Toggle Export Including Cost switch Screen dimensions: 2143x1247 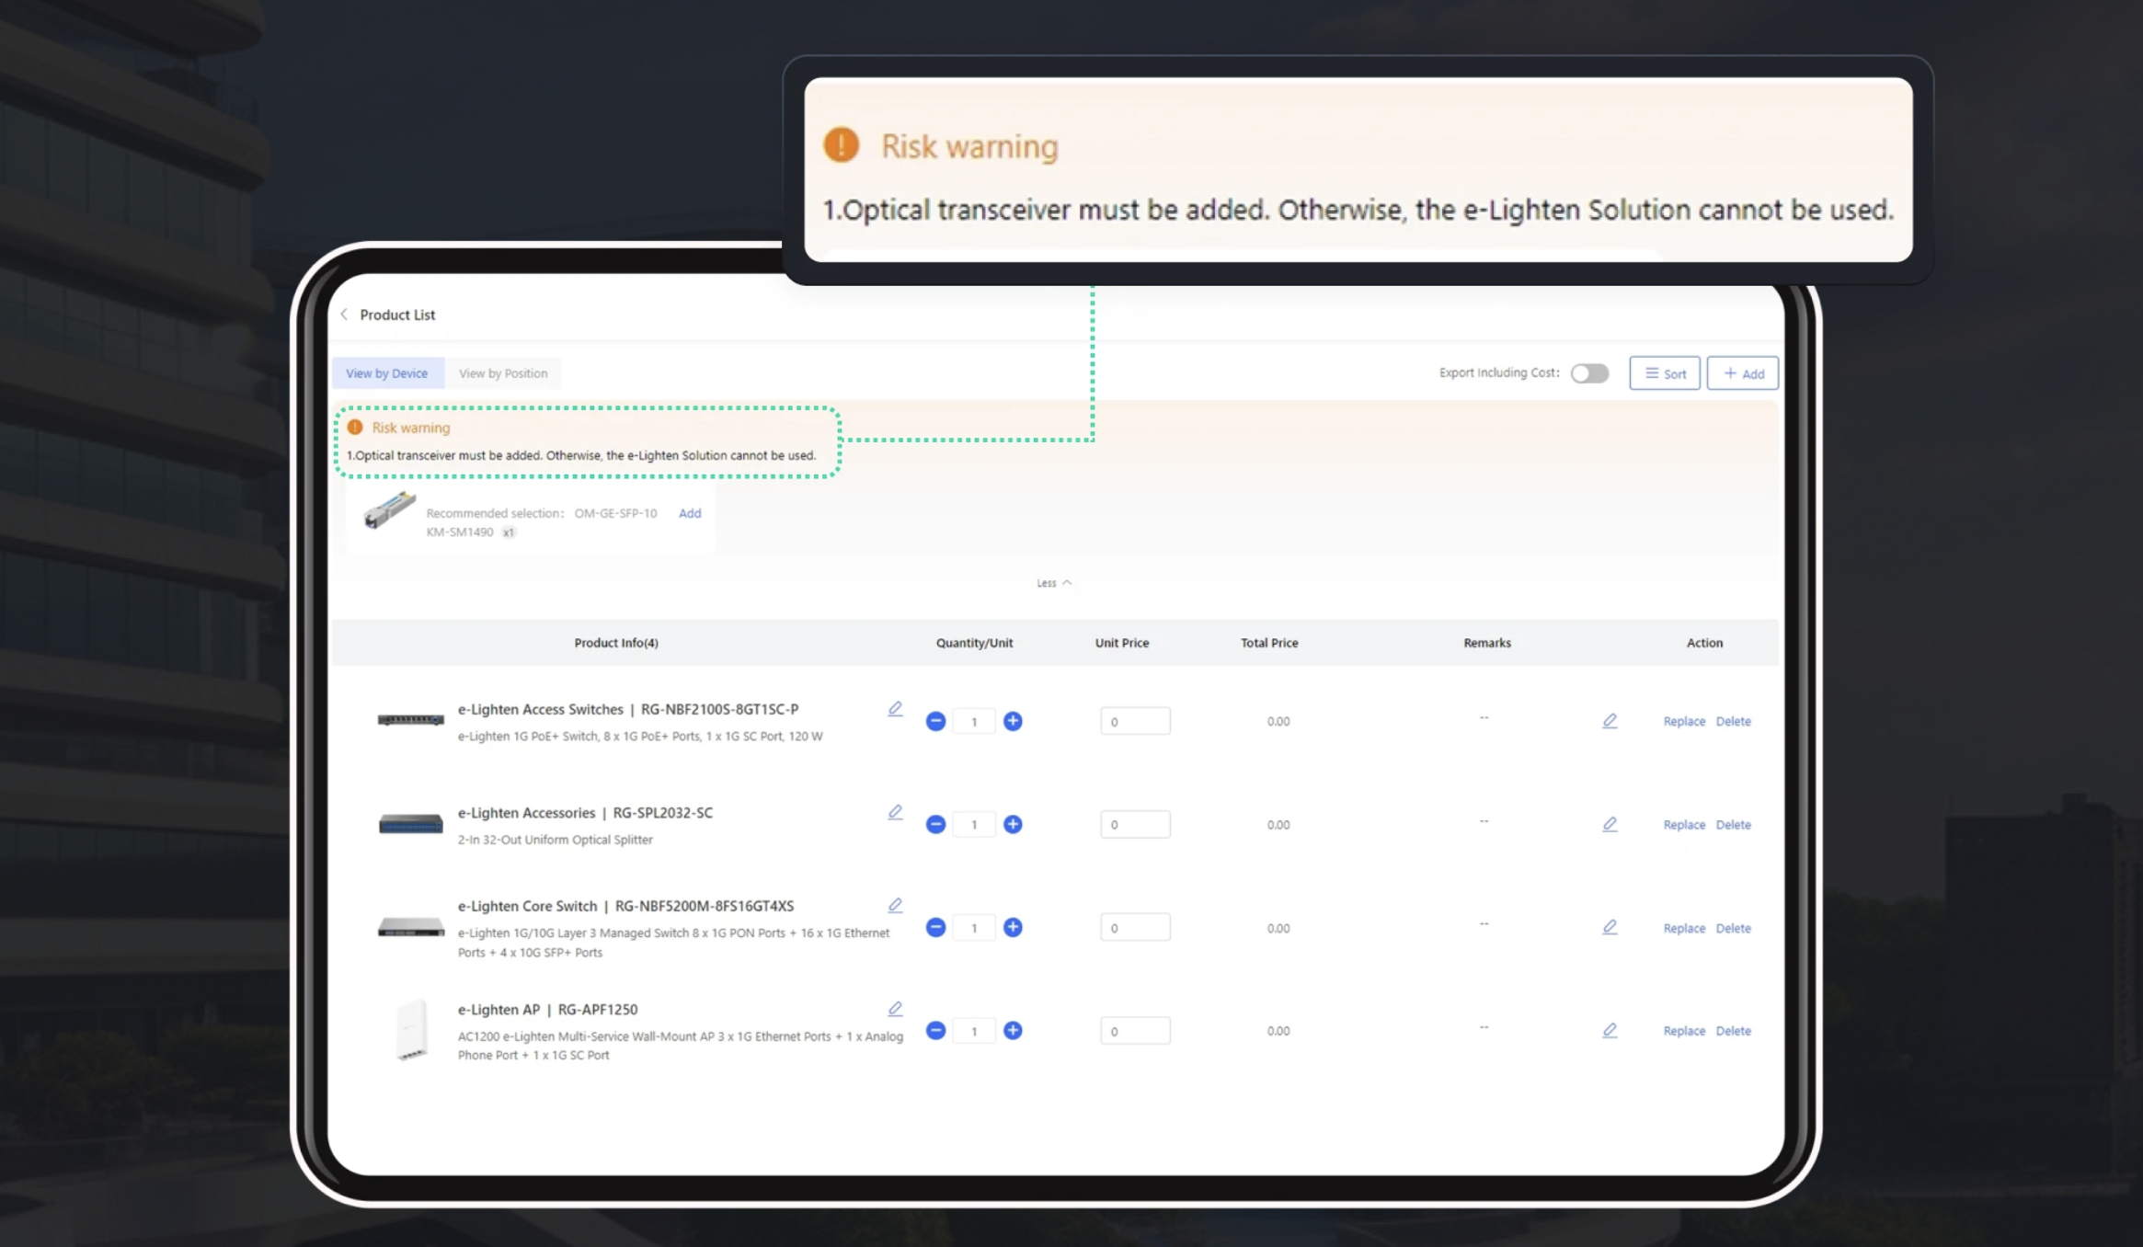(x=1589, y=373)
